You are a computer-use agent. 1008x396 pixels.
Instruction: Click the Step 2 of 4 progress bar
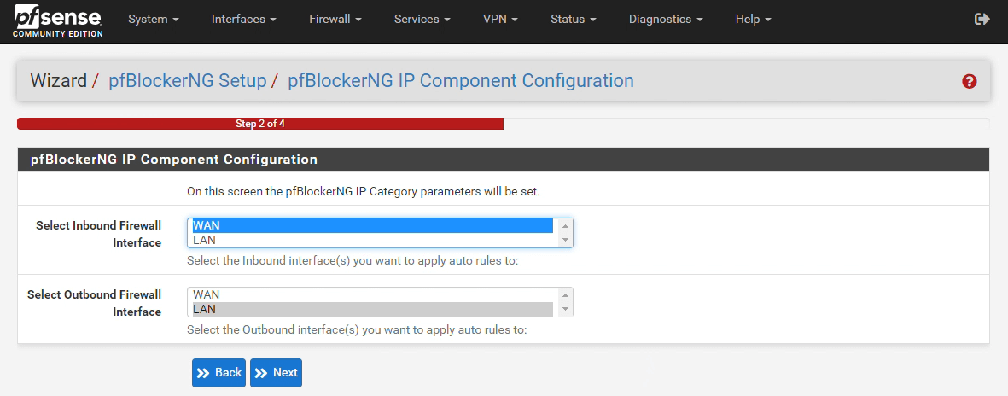259,124
